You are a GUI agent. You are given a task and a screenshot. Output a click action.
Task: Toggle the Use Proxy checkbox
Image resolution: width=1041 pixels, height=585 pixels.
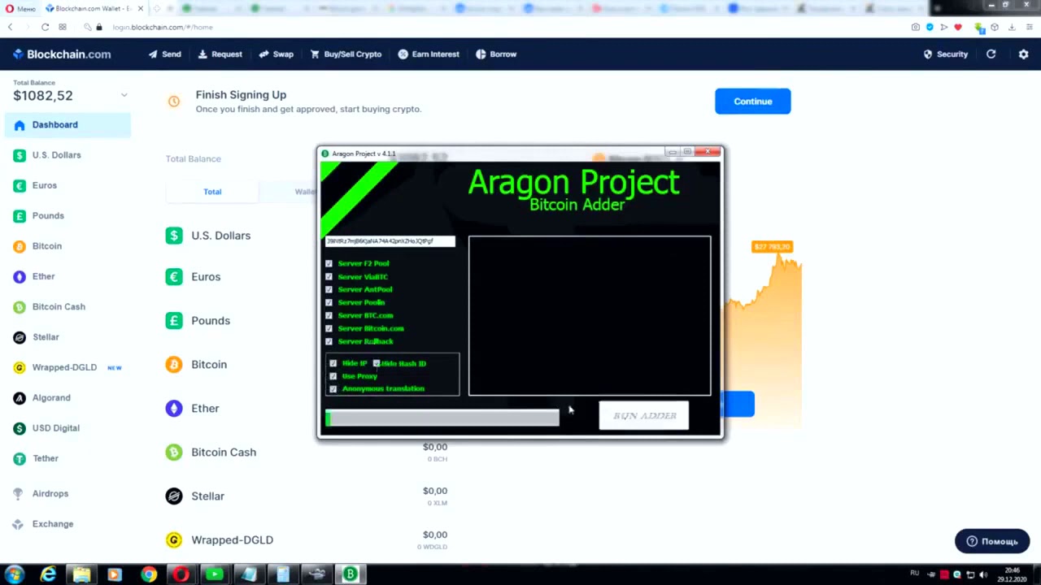[333, 376]
